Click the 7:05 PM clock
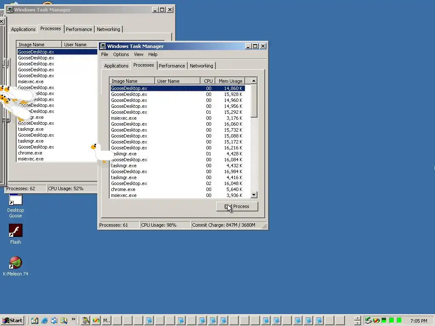The height and width of the screenshot is (326, 435). coord(418,321)
